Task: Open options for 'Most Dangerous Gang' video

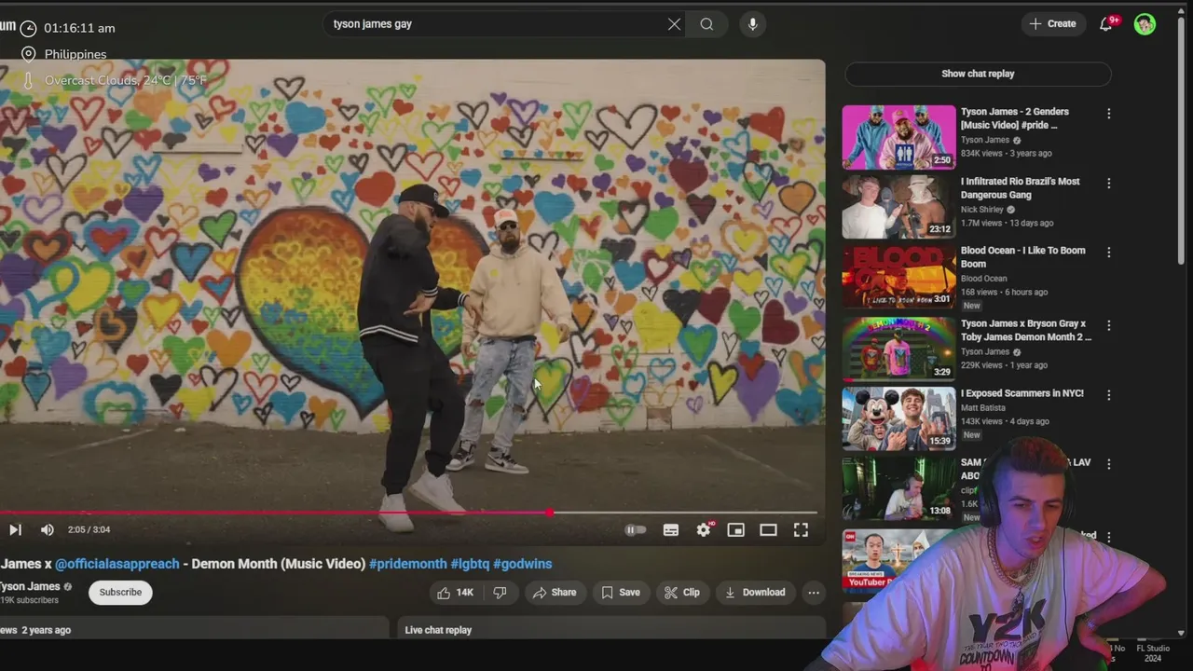Action: pos(1108,184)
